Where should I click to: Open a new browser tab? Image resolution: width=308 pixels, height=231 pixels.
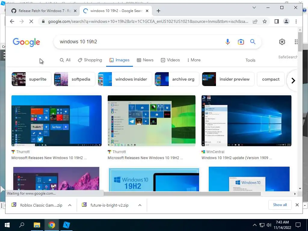click(x=158, y=11)
